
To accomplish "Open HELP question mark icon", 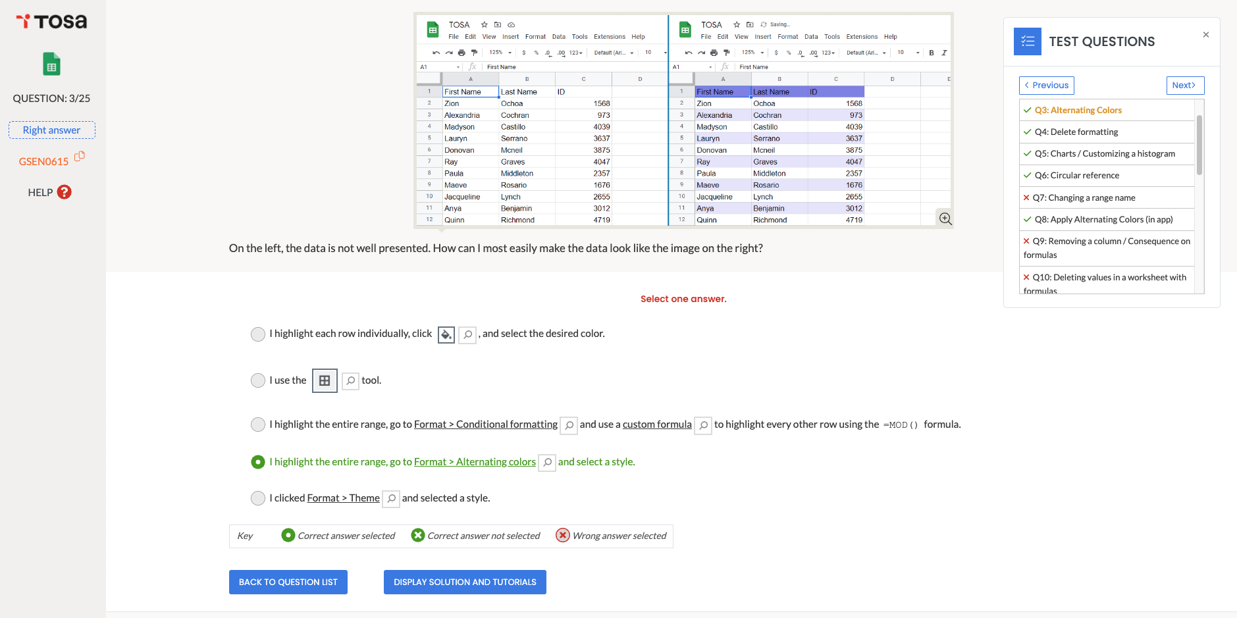I will click(x=64, y=192).
